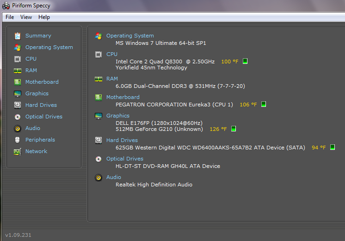The height and width of the screenshot is (241, 345).
Task: Click Realtek High Definition Audio text
Action: coord(154,185)
